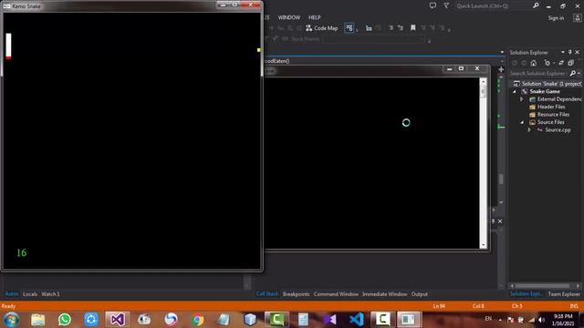Screen dimensions: 584x328
Task: Close the Solution Explorer panel
Action: point(578,53)
